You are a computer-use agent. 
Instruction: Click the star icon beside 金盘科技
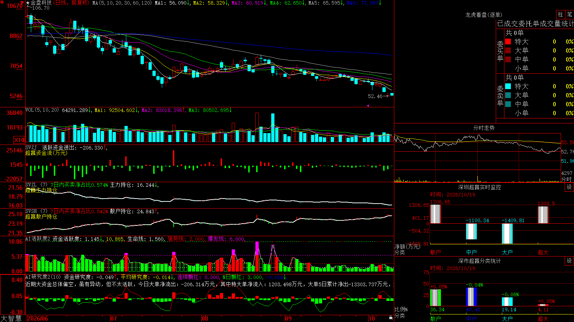(28, 3)
